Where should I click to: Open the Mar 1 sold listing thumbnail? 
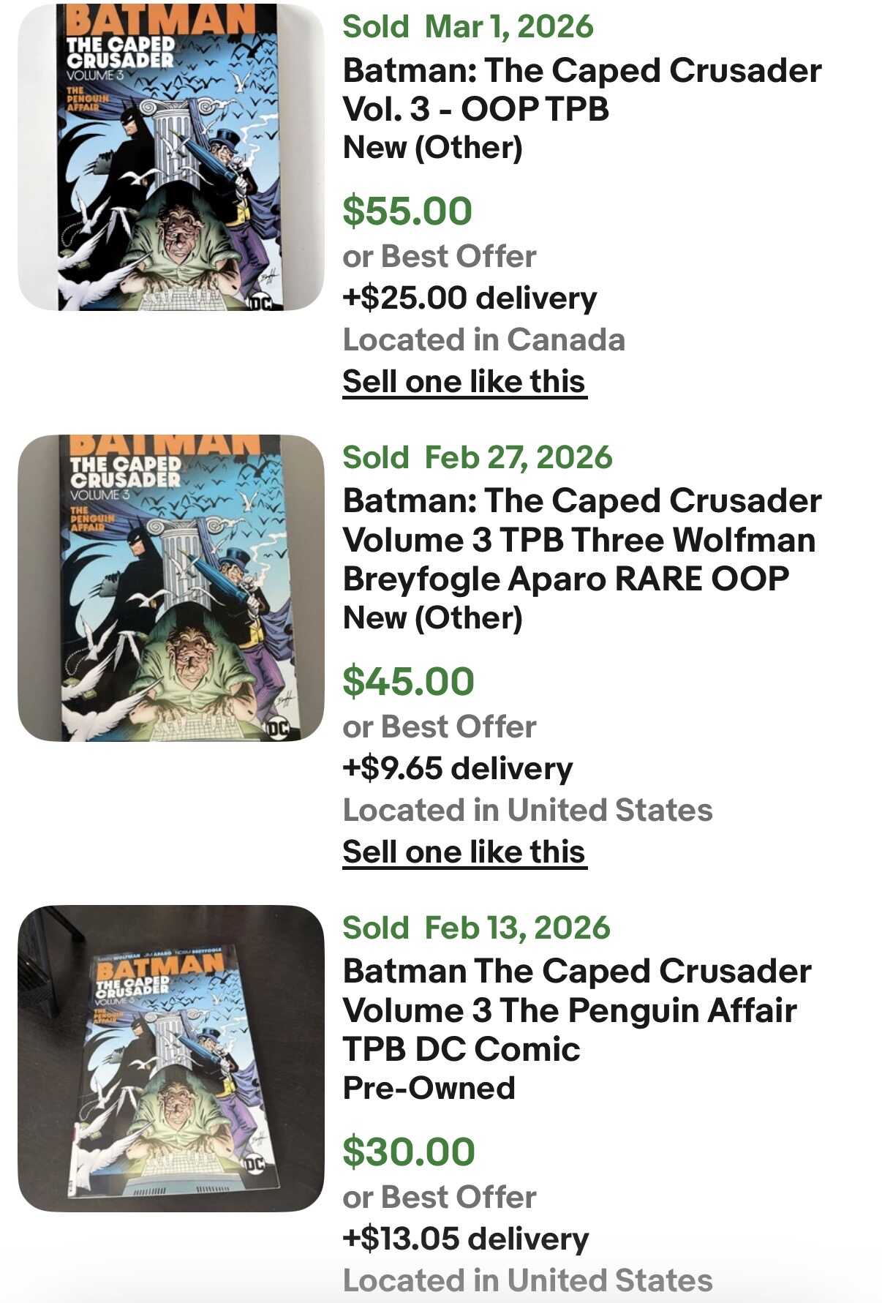170,157
